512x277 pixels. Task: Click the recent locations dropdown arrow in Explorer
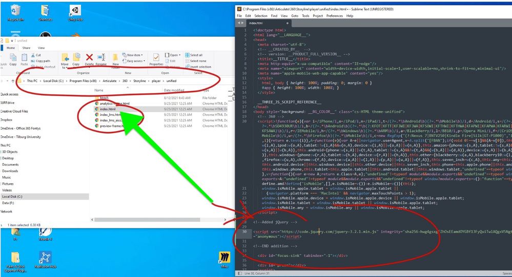click(9, 81)
